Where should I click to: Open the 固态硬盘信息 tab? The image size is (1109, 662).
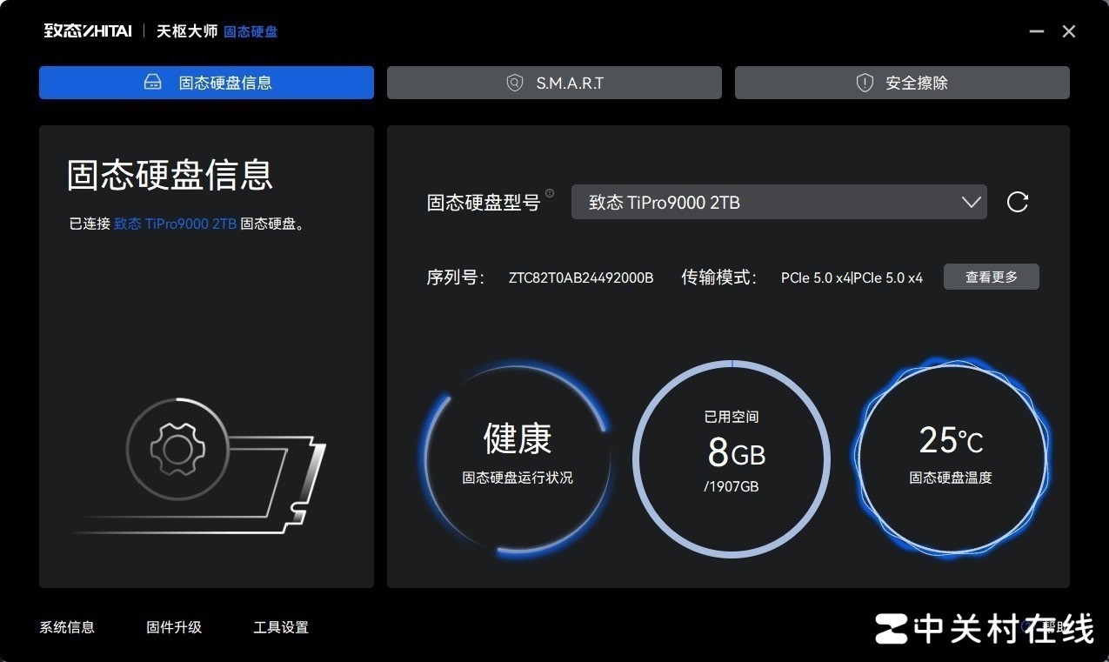coord(206,83)
